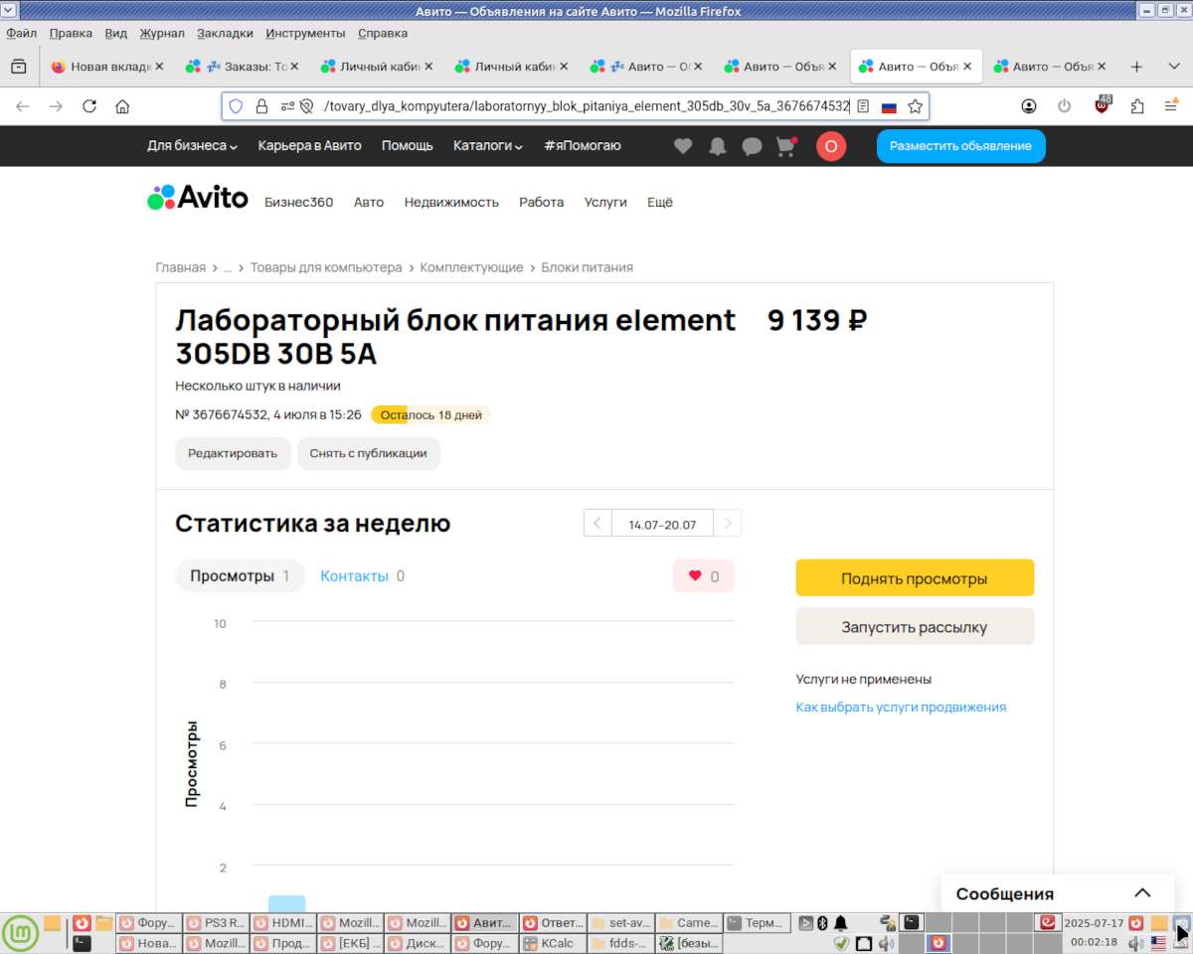The width and height of the screenshot is (1193, 954).
Task: Click the Поднять просмотры button
Action: (x=914, y=578)
